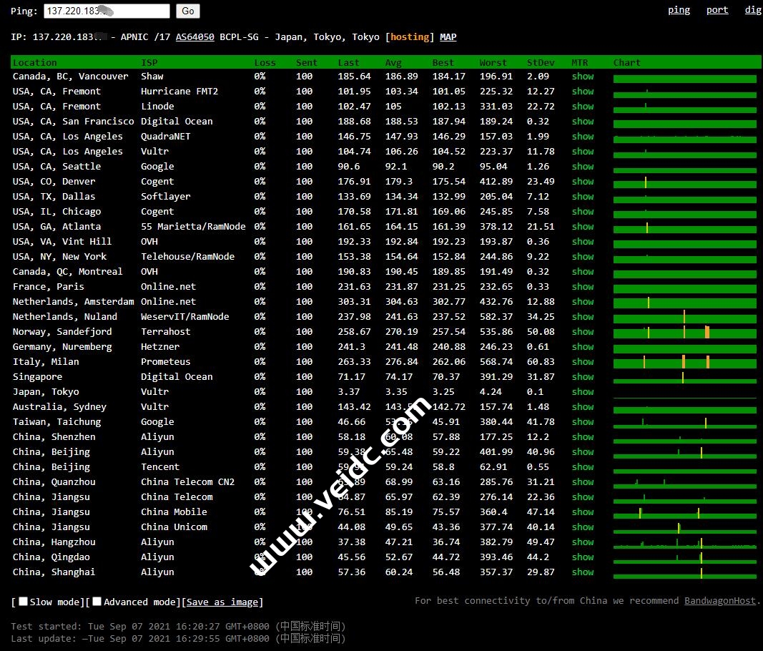Select the 'Last update' timestamp text
Screen dimensions: 763x651
pyautogui.click(x=178, y=638)
